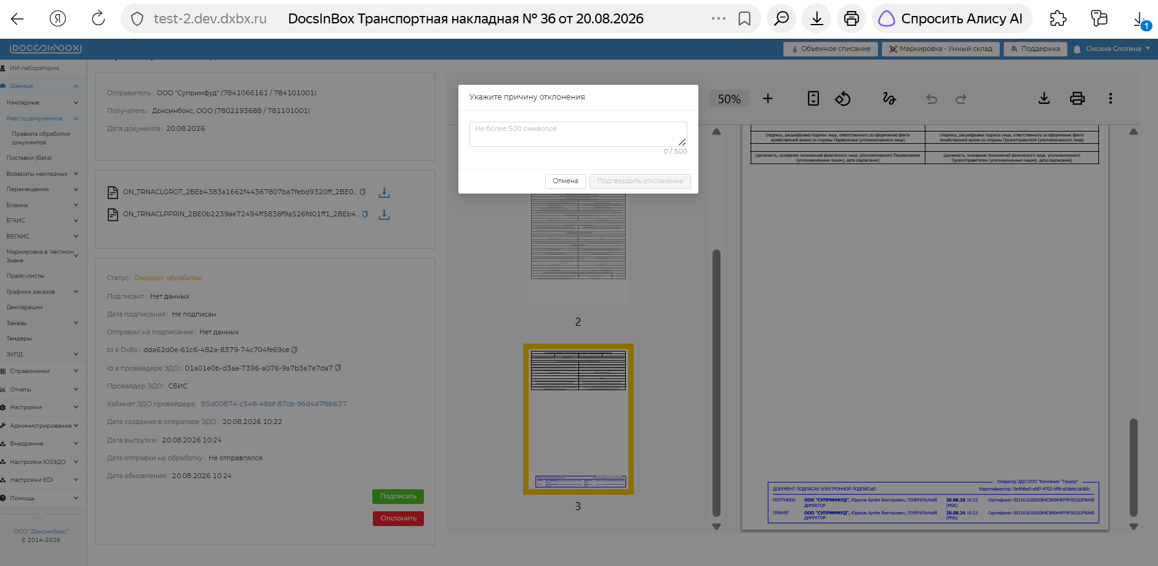Copy the Id в DxBx value
The width and height of the screenshot is (1158, 566).
click(294, 350)
